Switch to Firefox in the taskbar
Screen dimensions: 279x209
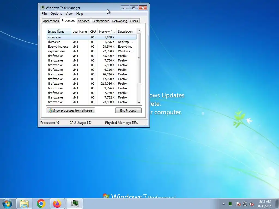(x=57, y=204)
